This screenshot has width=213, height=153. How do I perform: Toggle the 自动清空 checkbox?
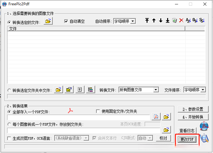[x=66, y=21]
